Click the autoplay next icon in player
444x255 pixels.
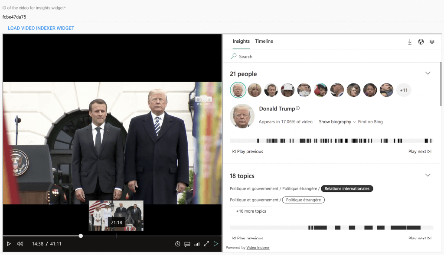tap(216, 244)
